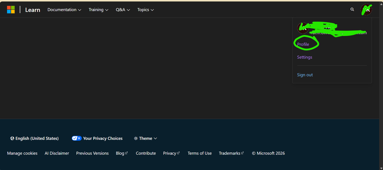The height and width of the screenshot is (170, 383).
Task: Expand the Q&A menu
Action: (x=123, y=10)
